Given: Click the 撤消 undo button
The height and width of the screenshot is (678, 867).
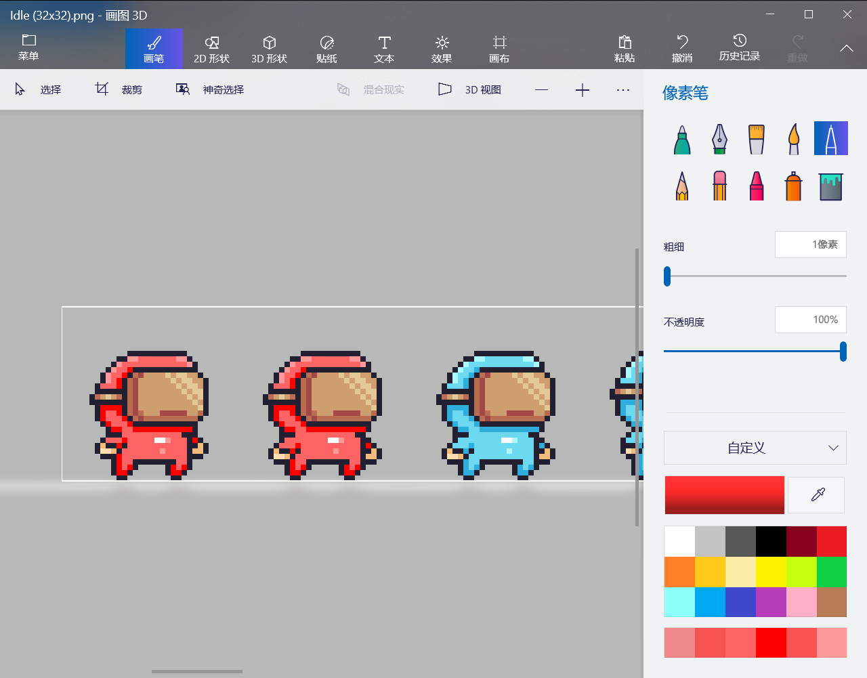Looking at the screenshot, I should 682,49.
